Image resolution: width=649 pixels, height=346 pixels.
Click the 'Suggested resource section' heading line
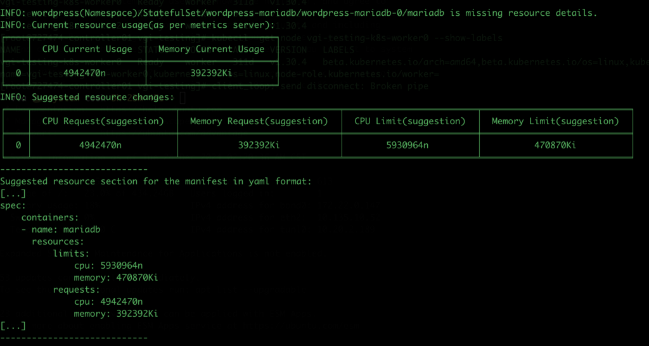click(156, 181)
